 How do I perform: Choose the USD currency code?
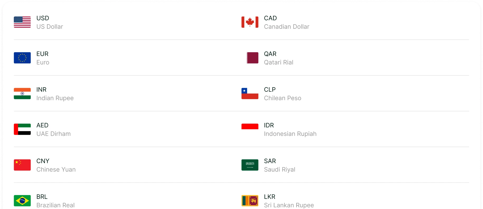43,18
